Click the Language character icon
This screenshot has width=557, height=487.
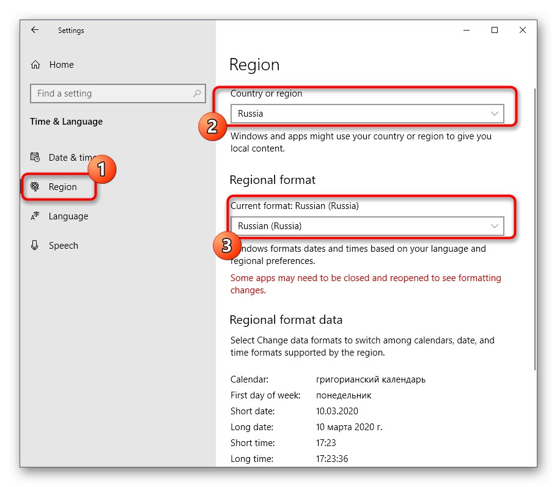coord(35,216)
